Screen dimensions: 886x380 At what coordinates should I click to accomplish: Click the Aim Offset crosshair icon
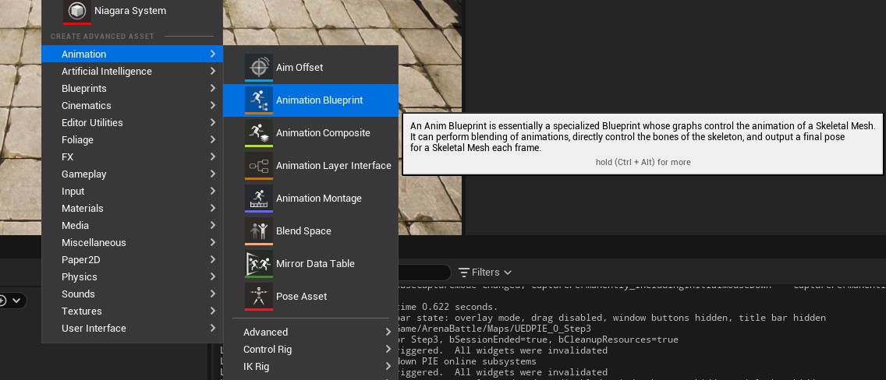coord(259,67)
